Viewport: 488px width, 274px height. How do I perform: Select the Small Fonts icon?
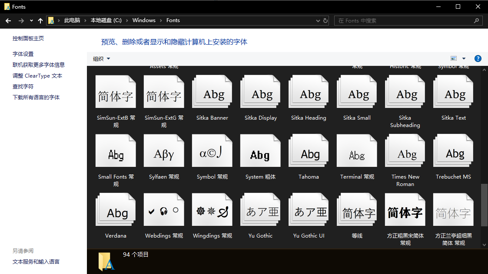click(116, 151)
